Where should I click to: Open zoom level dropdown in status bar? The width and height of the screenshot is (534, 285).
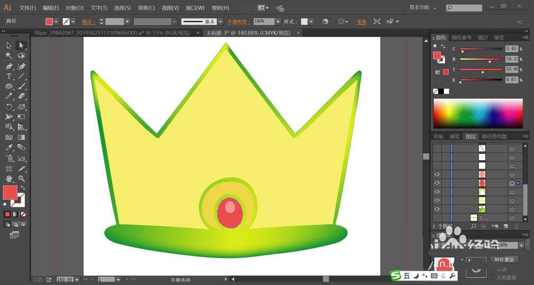[x=77, y=280]
